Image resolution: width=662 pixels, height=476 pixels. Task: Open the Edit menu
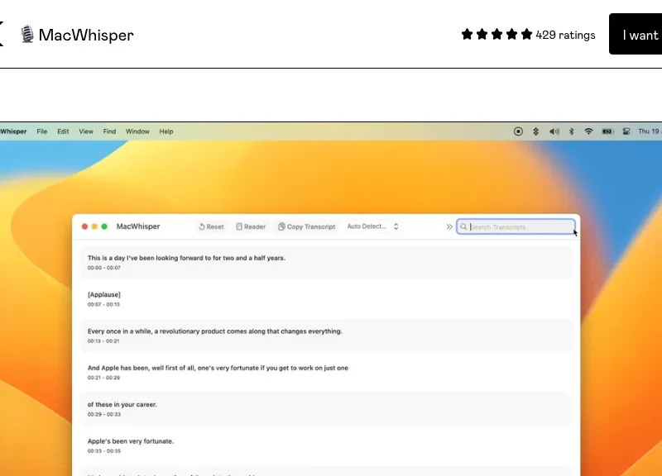(63, 131)
